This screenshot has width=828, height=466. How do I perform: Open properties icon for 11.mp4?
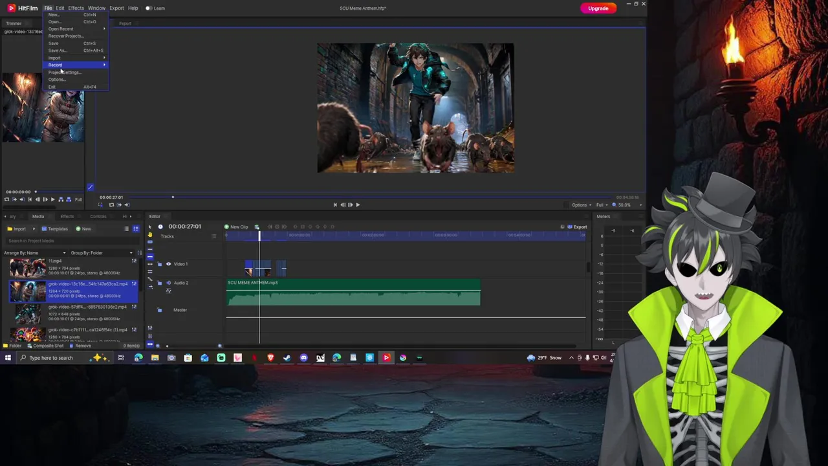click(x=134, y=261)
